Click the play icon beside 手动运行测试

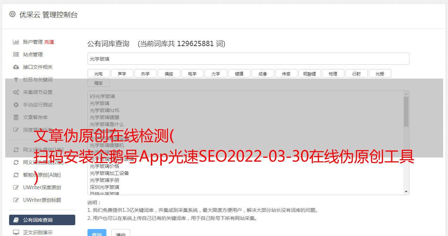click(16, 105)
